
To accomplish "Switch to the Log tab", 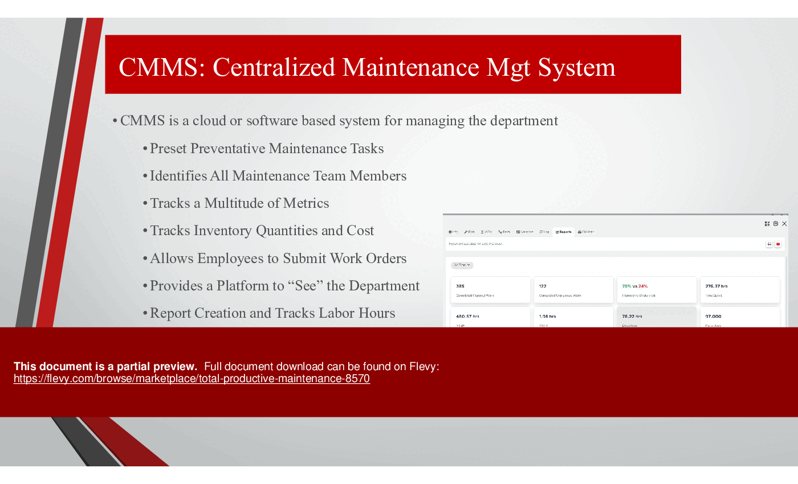I will pyautogui.click(x=544, y=232).
